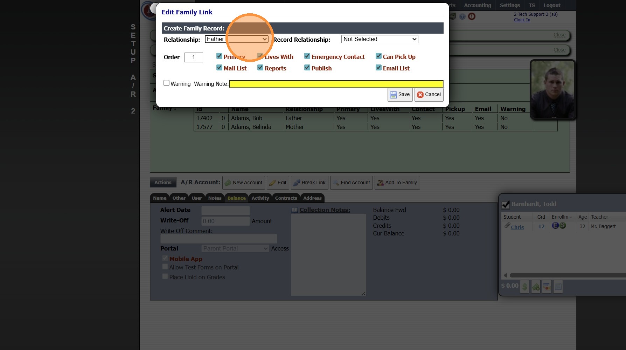Open the Record Relationship dropdown

click(380, 39)
